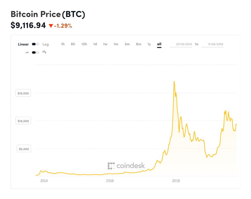Screen dimensions: 251x199
Task: Click the $15,000 price axis label
Action: (x=23, y=93)
